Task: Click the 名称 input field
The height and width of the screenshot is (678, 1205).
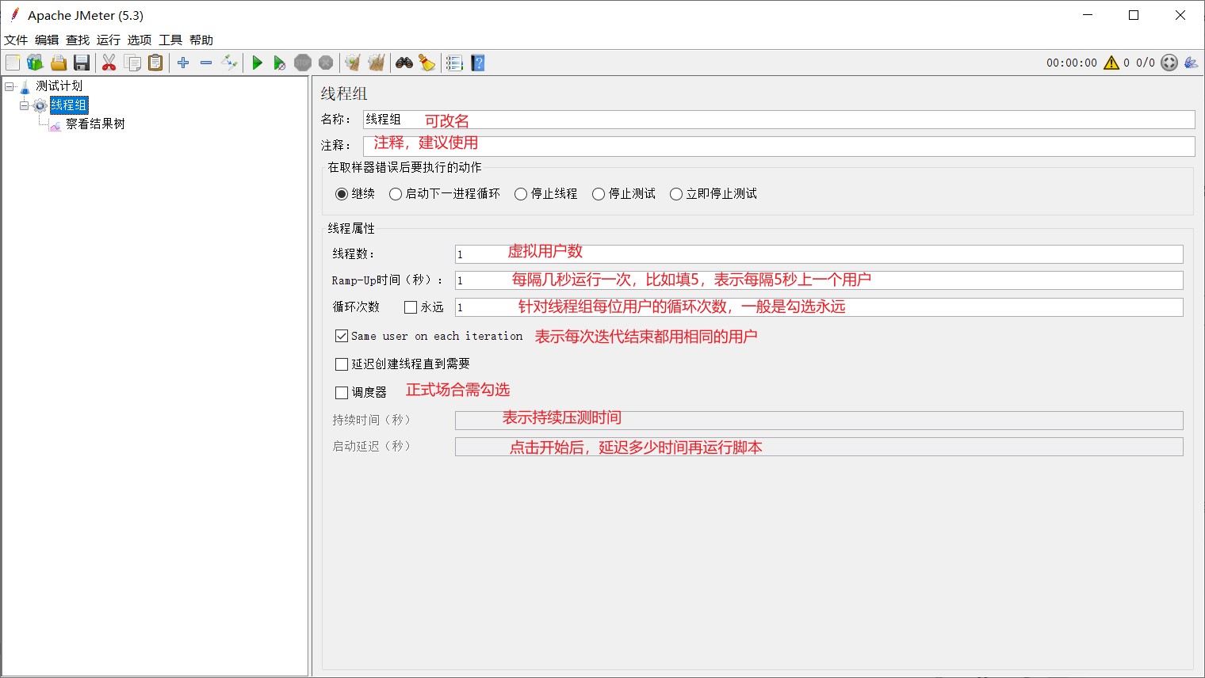Action: tap(778, 120)
